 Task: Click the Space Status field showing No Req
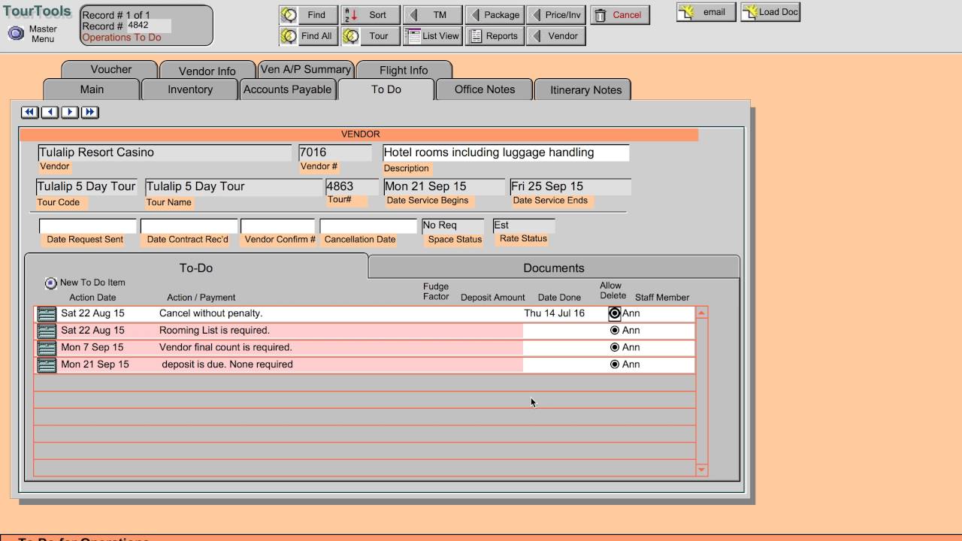coord(452,225)
